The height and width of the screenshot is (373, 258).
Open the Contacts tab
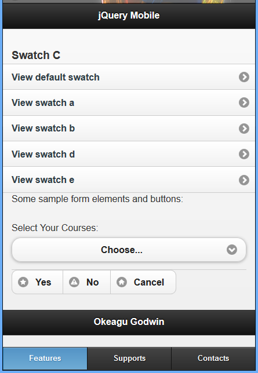point(213,359)
